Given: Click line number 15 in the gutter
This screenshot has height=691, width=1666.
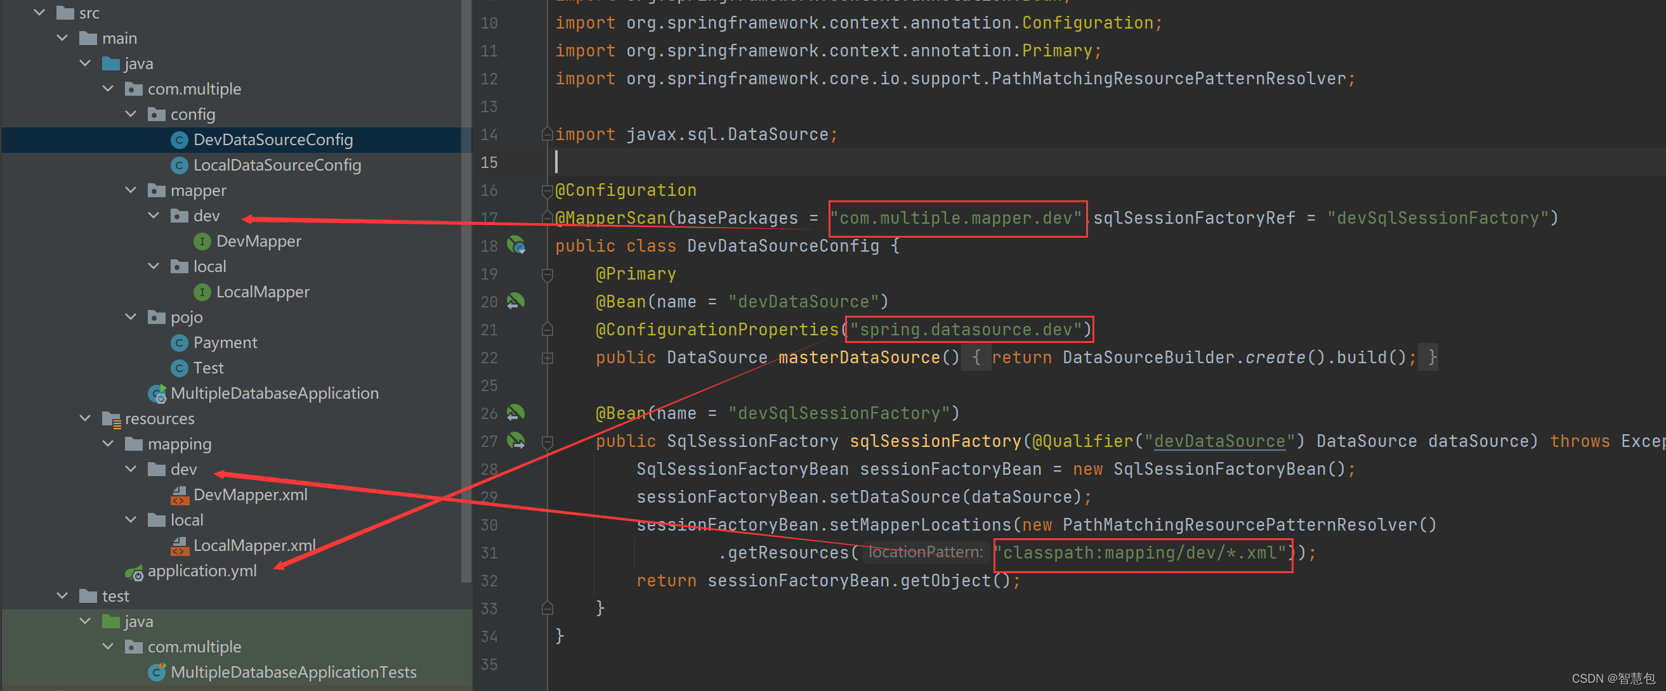Looking at the screenshot, I should (x=489, y=162).
